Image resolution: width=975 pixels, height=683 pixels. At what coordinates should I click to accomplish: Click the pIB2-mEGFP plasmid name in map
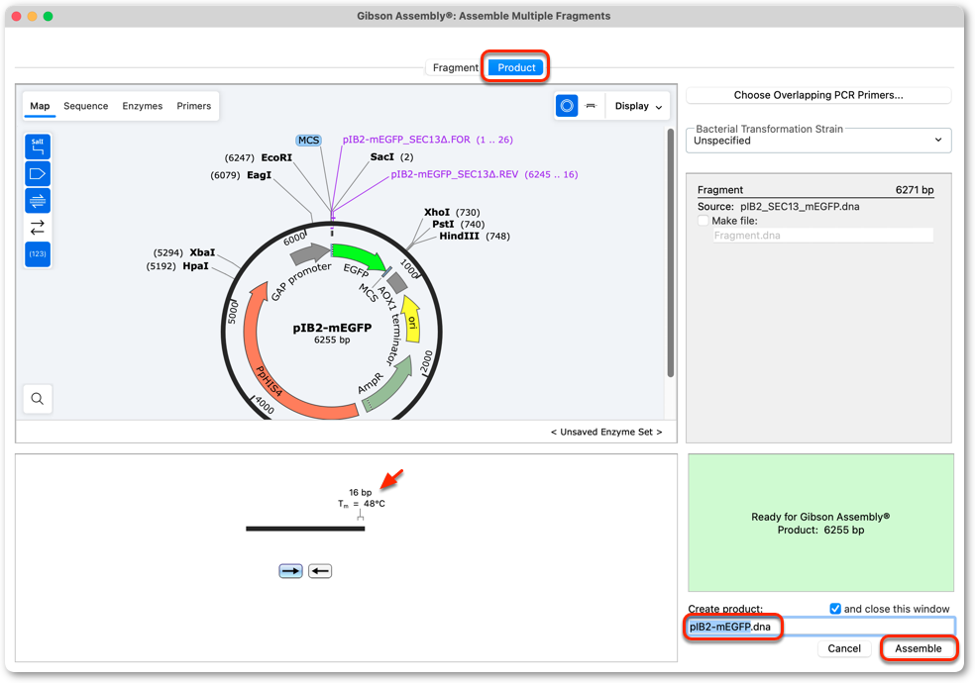[332, 328]
